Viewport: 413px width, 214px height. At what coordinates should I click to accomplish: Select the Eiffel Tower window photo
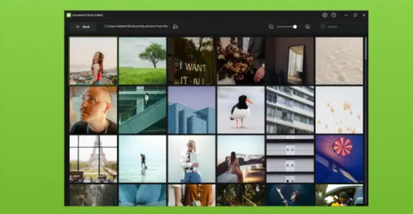pyautogui.click(x=93, y=159)
